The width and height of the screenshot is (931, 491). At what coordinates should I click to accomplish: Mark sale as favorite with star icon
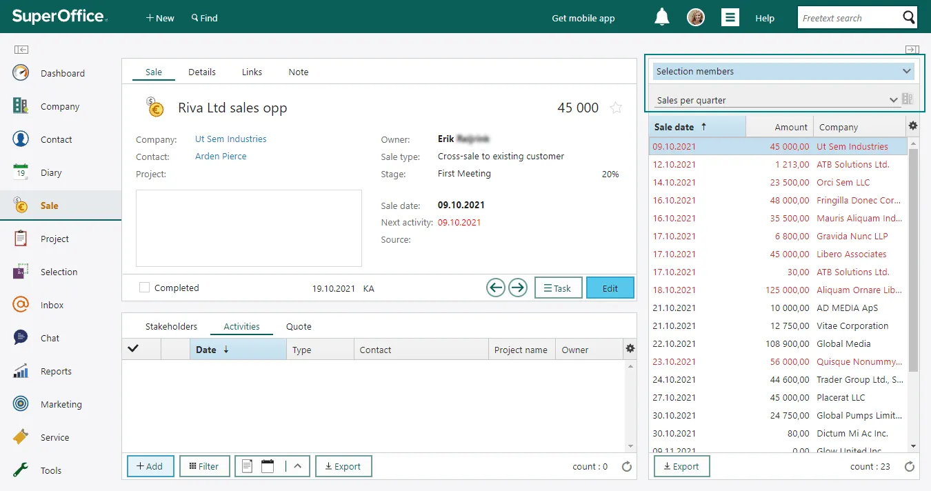click(x=616, y=108)
